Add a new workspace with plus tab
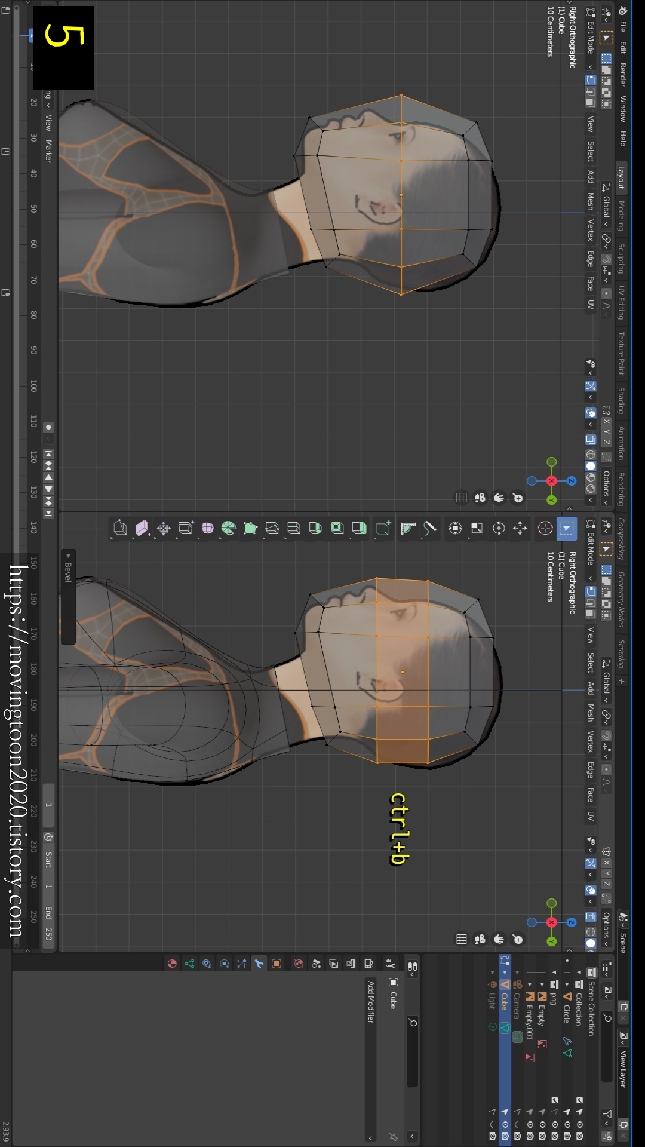Viewport: 645px width, 1147px height. 621,681
